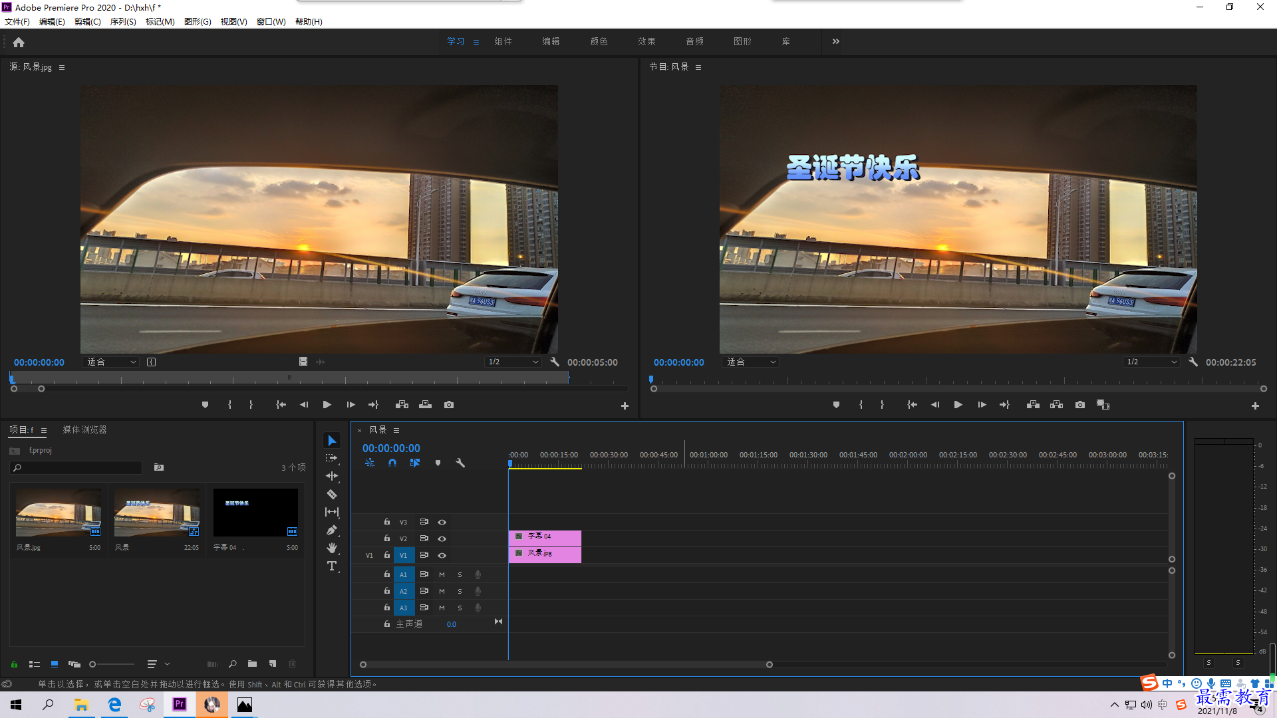Screen dimensions: 1277x718
Task: Switch Project panel to icon view
Action: click(55, 663)
